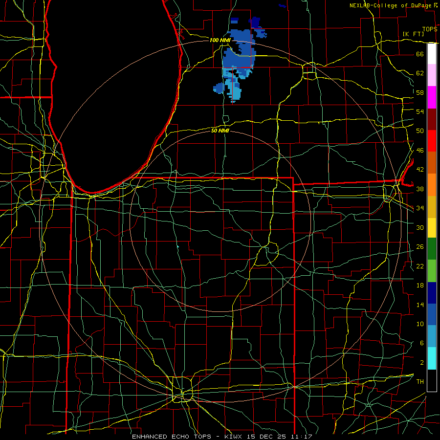The width and height of the screenshot is (440, 440).
Task: Click the '30' legend value
Action: tap(420, 227)
